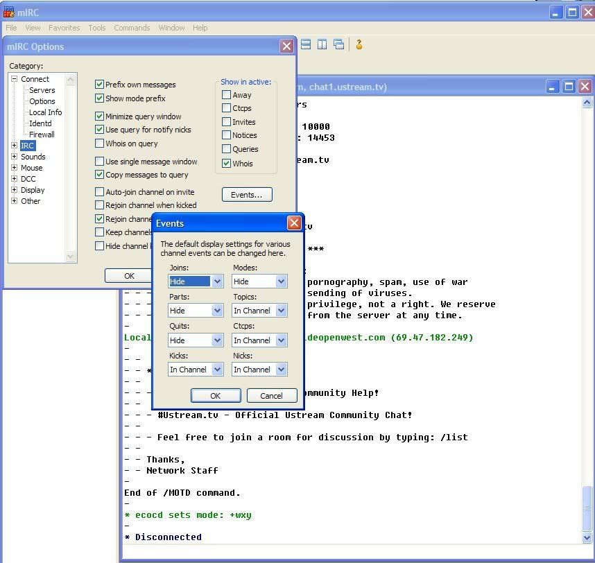
Task: Expand the Other tree category
Action: [x=14, y=200]
